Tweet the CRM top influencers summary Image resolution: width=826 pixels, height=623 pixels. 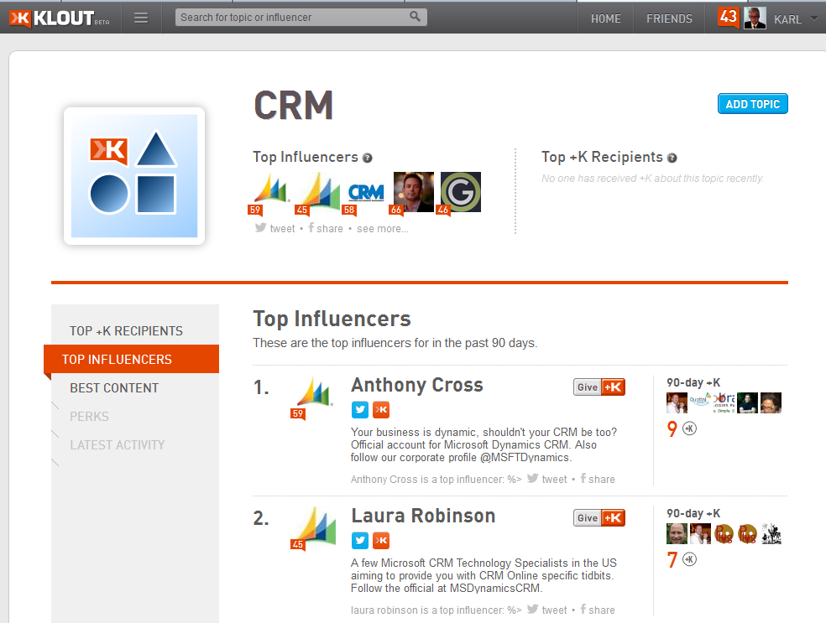pos(275,228)
